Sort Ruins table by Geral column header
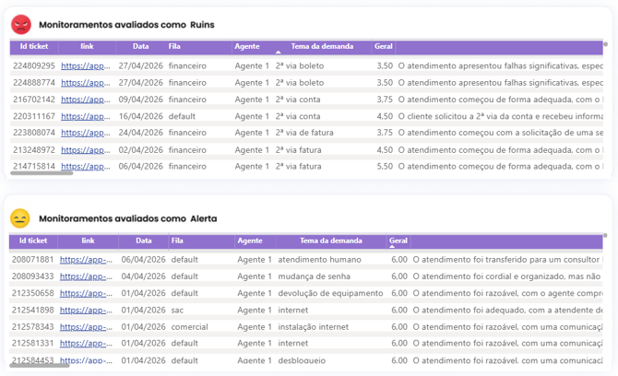The height and width of the screenshot is (376, 618). (x=383, y=46)
